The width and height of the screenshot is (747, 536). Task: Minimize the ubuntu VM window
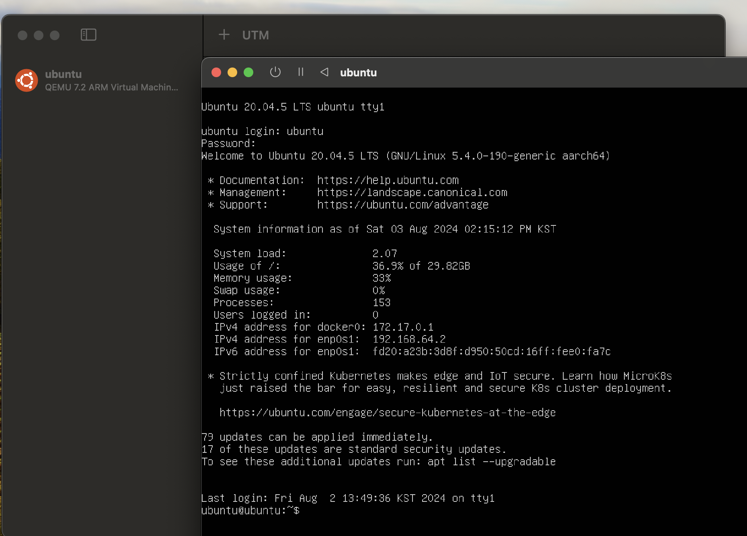pyautogui.click(x=232, y=72)
